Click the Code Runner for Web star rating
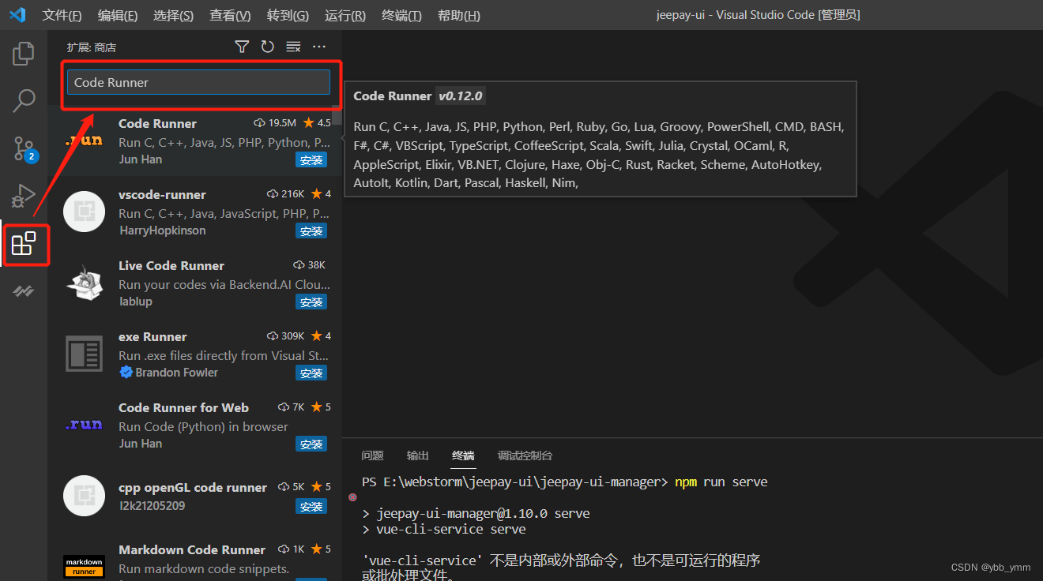The image size is (1043, 581). 321,407
